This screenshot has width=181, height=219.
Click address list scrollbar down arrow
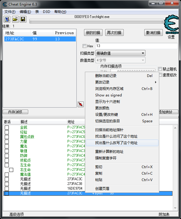point(175,208)
